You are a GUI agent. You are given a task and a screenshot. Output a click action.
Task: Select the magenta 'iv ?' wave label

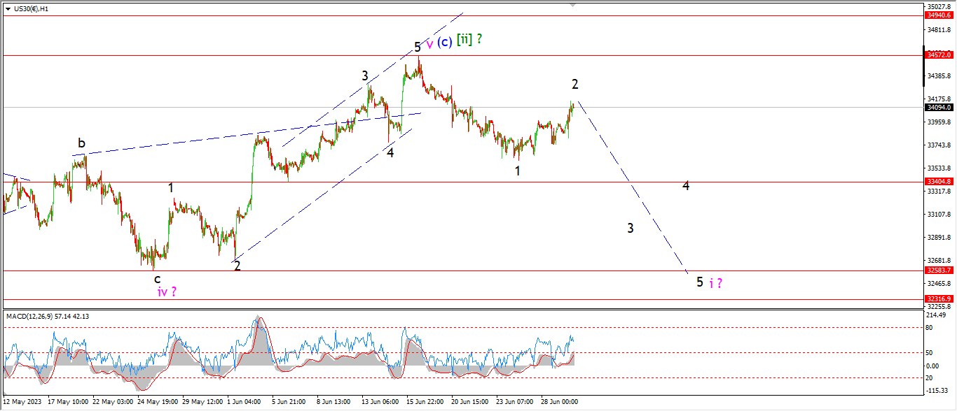pyautogui.click(x=167, y=292)
